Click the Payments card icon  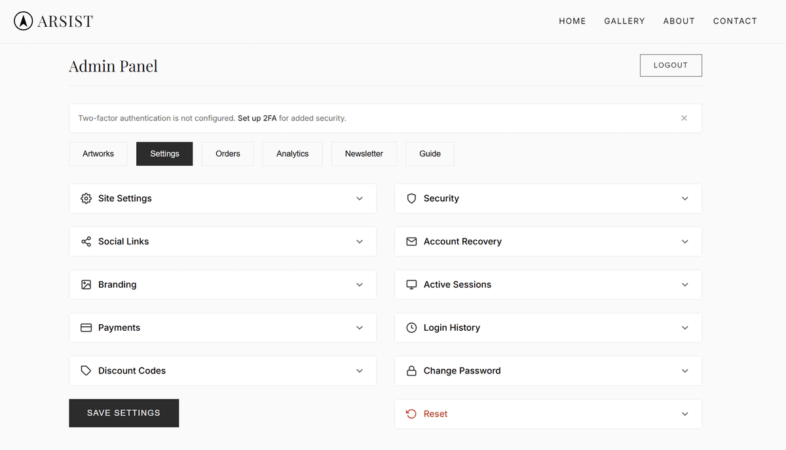(86, 328)
